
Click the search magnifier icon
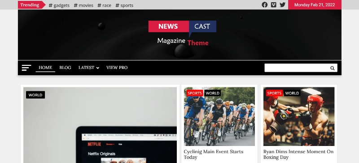point(332,68)
